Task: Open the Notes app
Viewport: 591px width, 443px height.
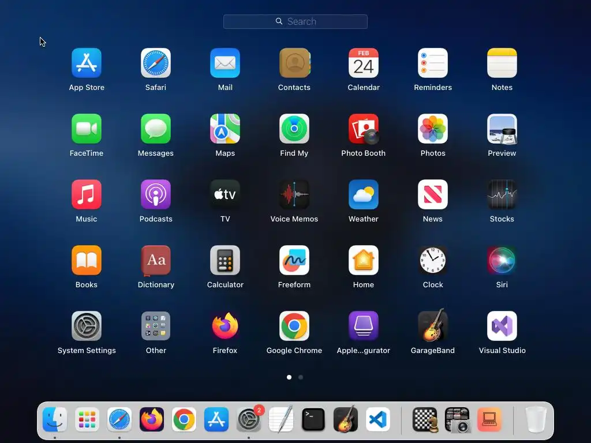Action: (x=502, y=63)
